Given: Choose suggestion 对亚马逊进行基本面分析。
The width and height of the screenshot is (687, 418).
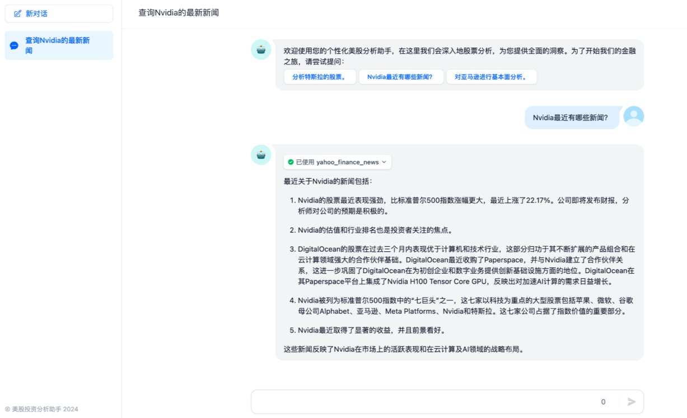Looking at the screenshot, I should point(492,77).
